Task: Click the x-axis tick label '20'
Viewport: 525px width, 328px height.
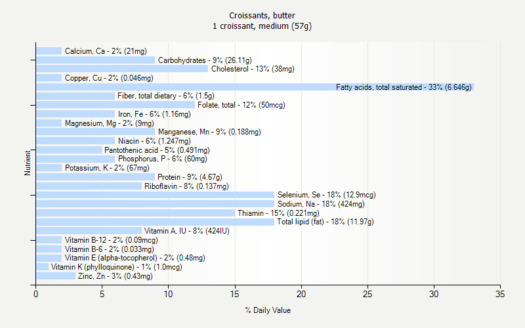Action: click(x=301, y=294)
